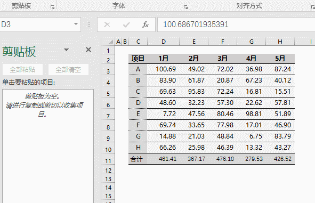Viewport: 315px width, 203px height.
Task: Select cell with value 6.75
Action: [x=252, y=136]
